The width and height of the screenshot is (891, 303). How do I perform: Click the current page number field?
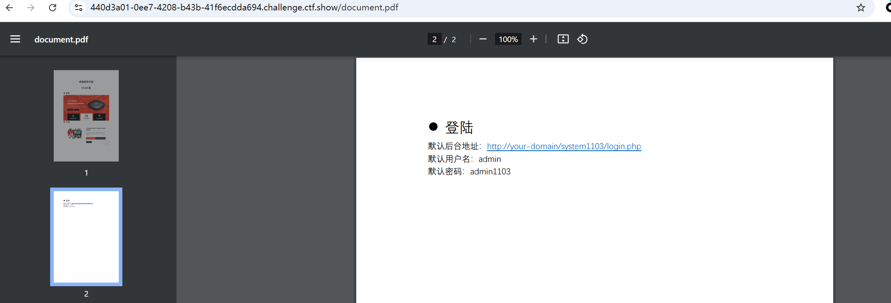434,39
